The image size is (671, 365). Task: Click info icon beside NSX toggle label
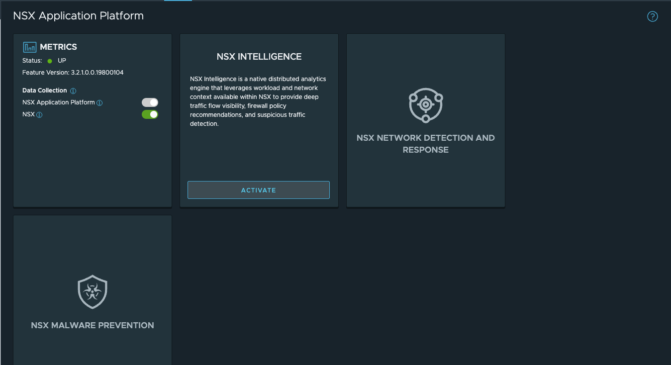(39, 115)
